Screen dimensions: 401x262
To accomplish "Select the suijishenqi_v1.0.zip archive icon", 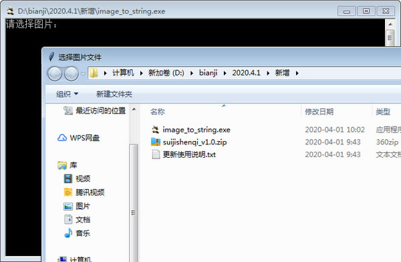I will 156,142.
